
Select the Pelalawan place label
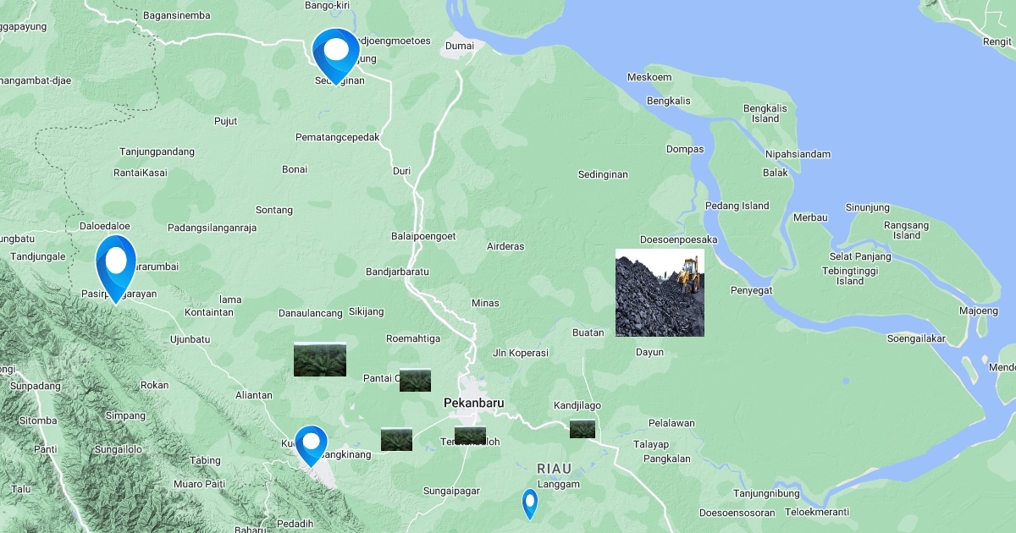(671, 423)
